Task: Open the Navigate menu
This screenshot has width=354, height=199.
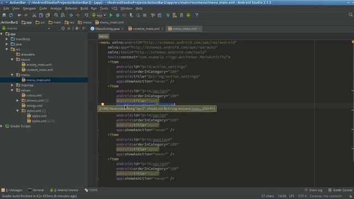Action: click(x=29, y=8)
